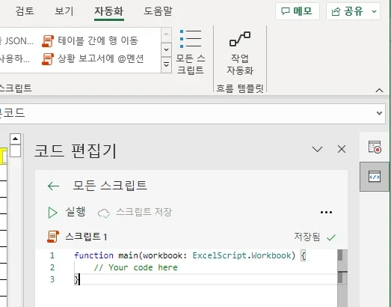Click the 스크립트 1 script name

tap(86, 237)
